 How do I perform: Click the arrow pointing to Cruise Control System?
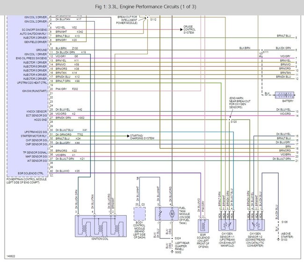pyautogui.click(x=181, y=30)
